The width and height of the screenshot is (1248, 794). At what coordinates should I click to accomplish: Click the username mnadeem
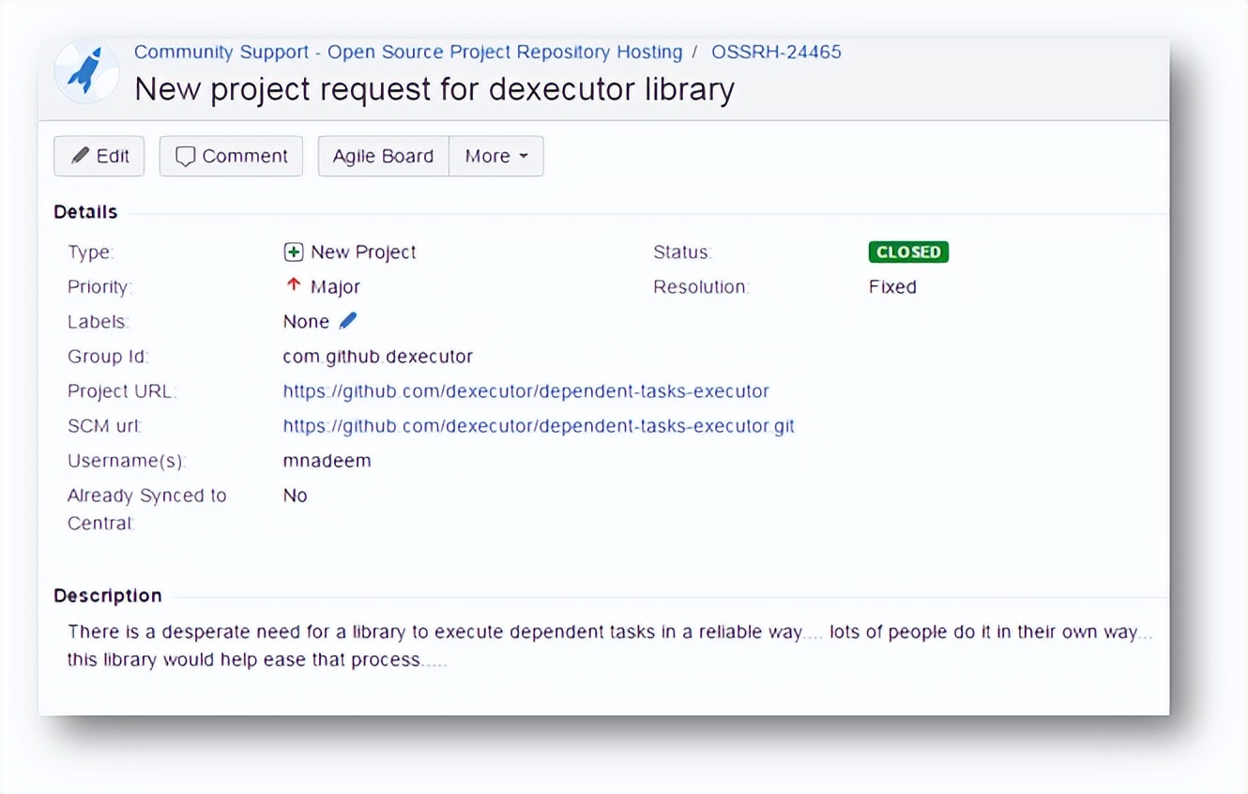click(327, 461)
